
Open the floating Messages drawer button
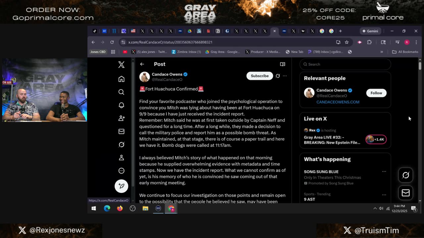coord(405,193)
